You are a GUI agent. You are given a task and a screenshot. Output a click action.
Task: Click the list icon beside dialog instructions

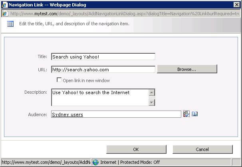10,24
